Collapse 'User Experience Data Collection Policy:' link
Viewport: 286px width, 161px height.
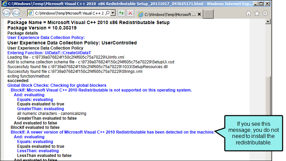[x=46, y=38]
